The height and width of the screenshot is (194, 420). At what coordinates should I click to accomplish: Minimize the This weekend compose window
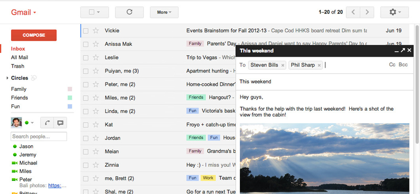(397, 51)
